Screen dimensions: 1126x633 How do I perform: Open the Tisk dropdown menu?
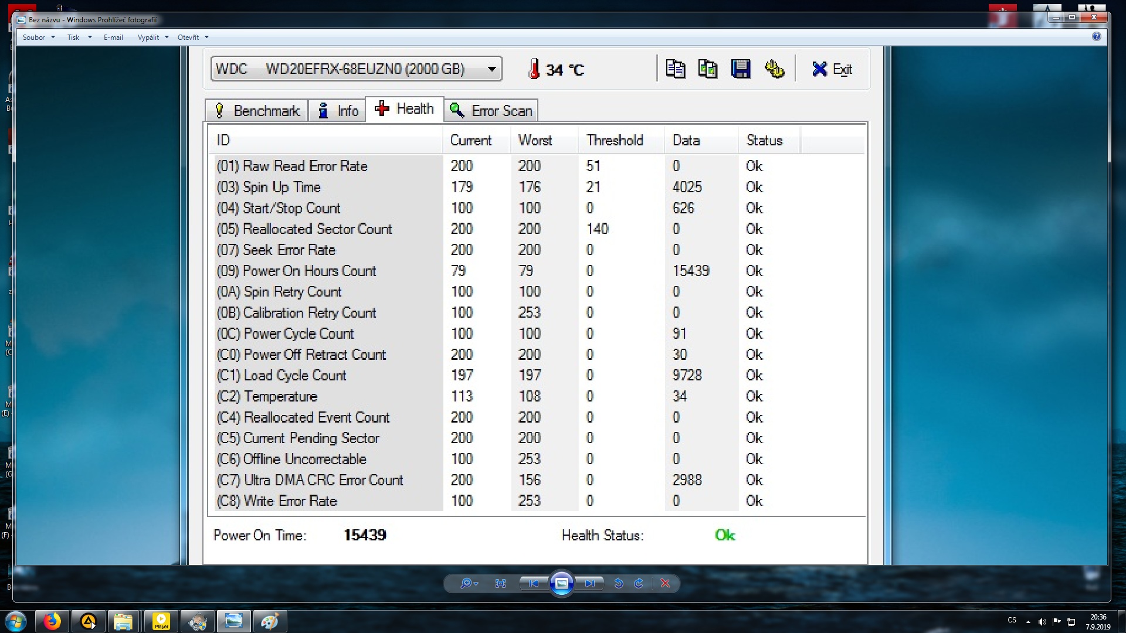79,37
